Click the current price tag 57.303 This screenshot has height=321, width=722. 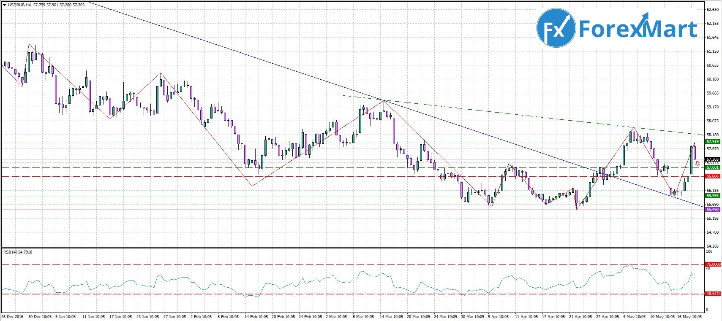(713, 159)
